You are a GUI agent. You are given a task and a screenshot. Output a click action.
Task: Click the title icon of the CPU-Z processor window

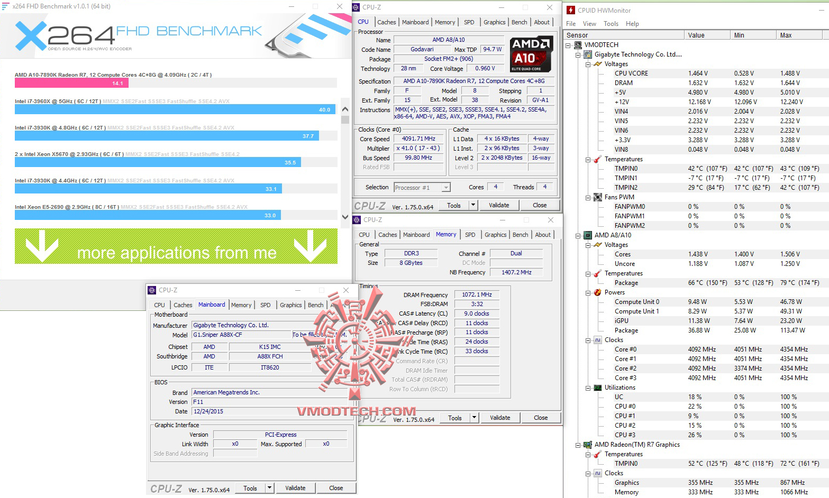pos(356,7)
